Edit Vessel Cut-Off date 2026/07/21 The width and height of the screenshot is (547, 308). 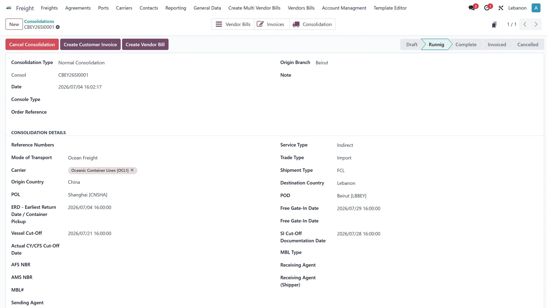point(90,233)
